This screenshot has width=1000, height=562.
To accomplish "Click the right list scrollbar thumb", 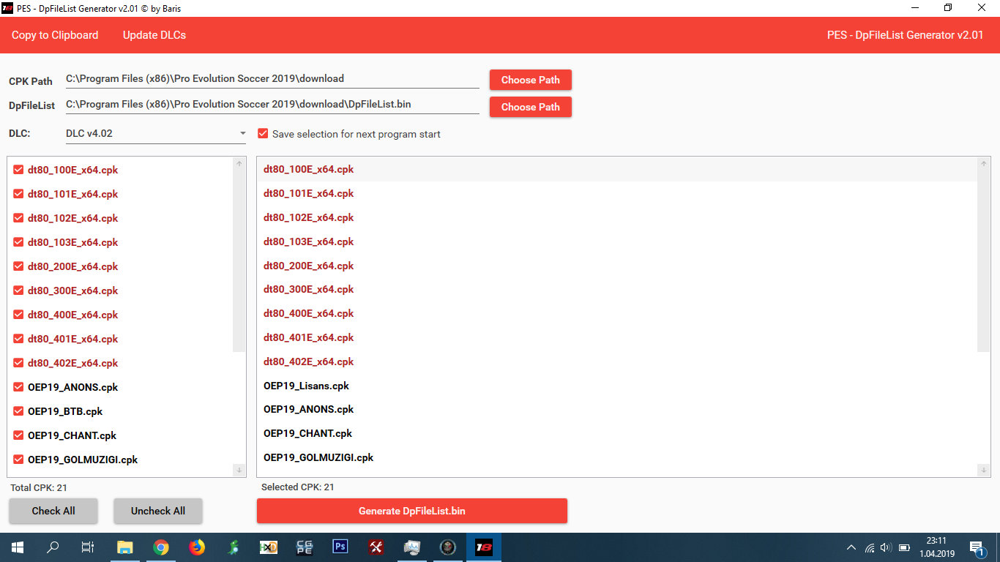I will 984,261.
